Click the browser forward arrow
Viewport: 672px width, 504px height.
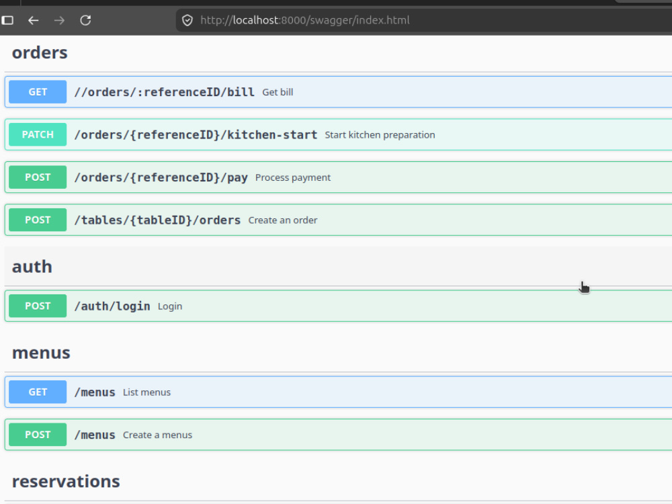60,20
